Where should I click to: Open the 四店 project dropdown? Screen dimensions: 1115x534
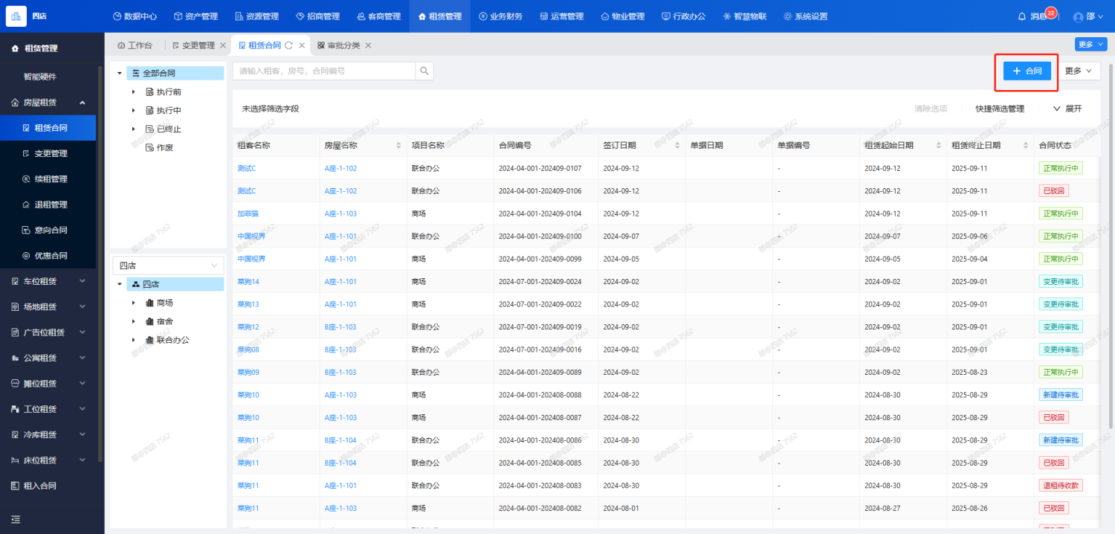pos(168,266)
